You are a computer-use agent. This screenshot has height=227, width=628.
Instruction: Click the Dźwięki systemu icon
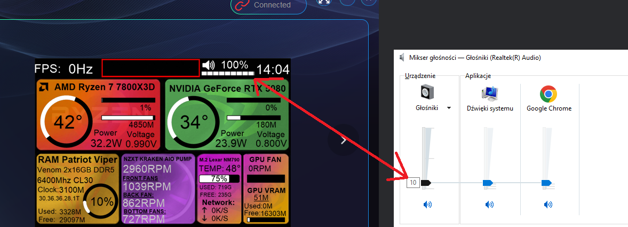pyautogui.click(x=489, y=92)
